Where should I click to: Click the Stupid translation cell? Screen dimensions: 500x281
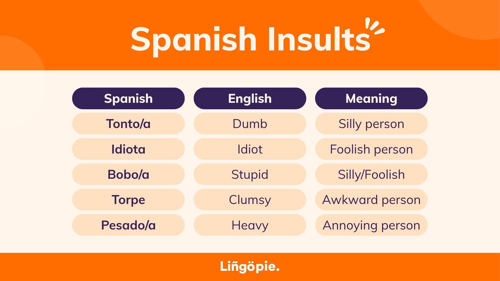click(x=250, y=174)
